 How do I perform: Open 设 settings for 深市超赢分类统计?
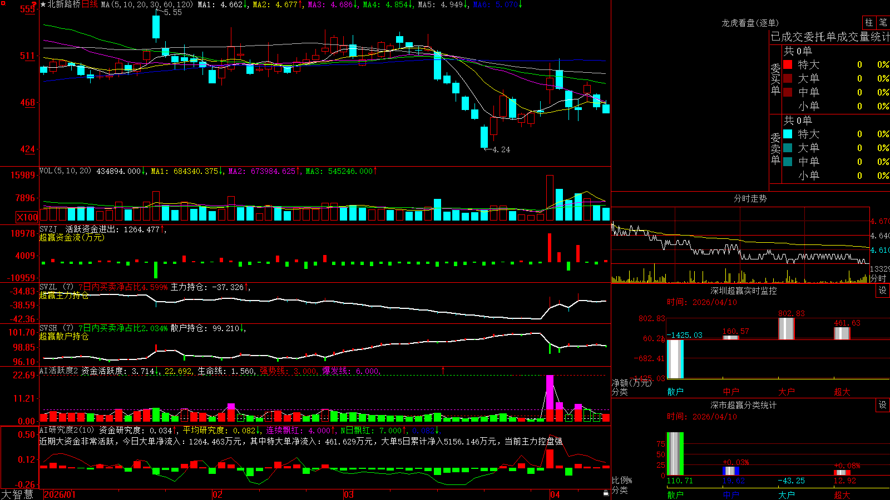pyautogui.click(x=883, y=405)
